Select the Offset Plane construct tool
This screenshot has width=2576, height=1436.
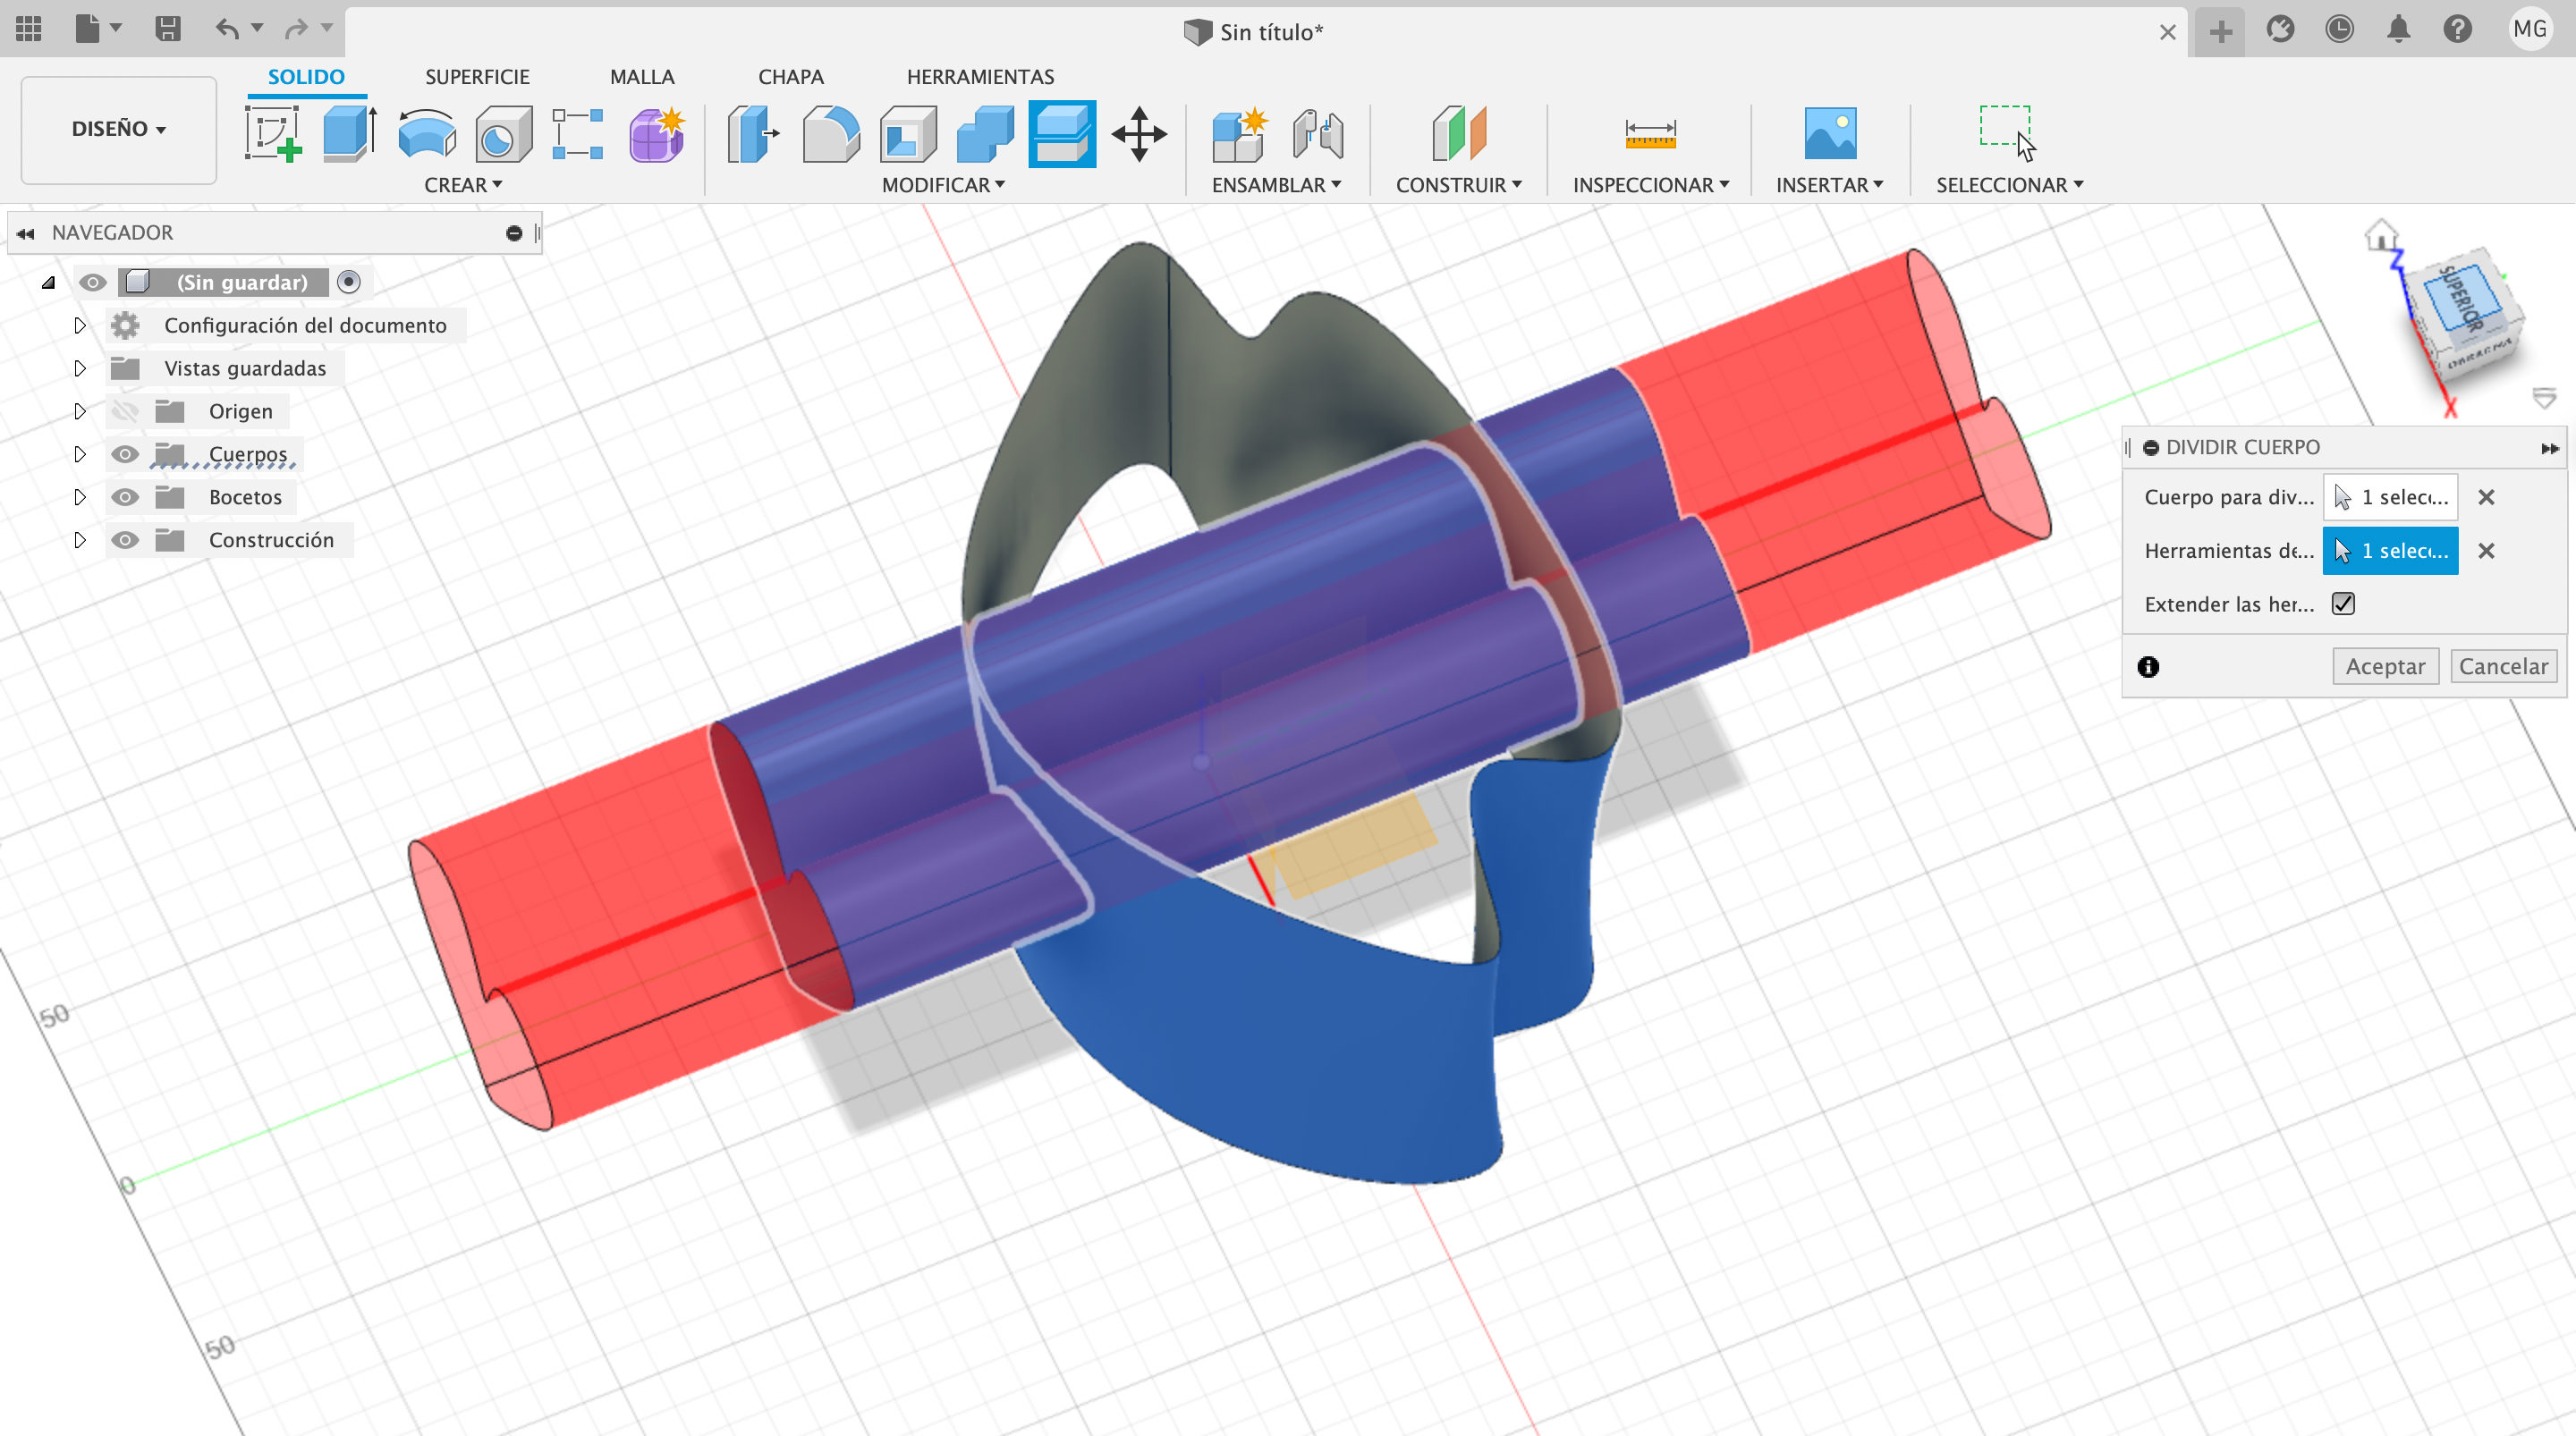click(x=1459, y=134)
